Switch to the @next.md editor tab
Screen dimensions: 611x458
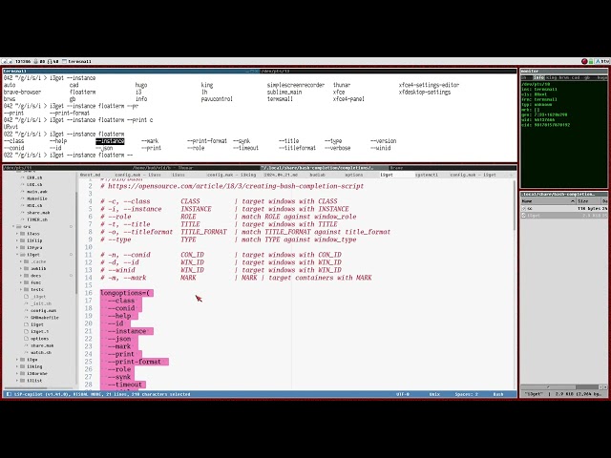90,175
